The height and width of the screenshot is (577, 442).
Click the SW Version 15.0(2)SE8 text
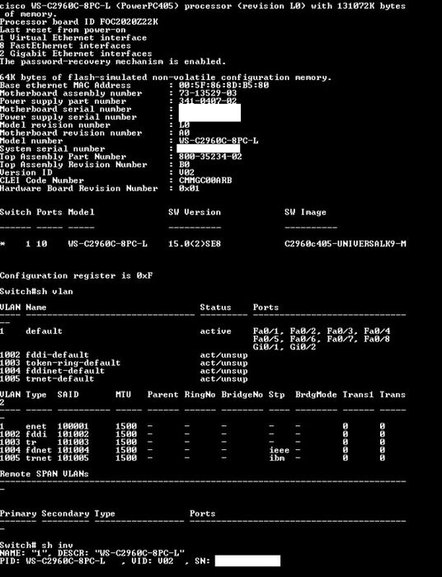(x=195, y=244)
